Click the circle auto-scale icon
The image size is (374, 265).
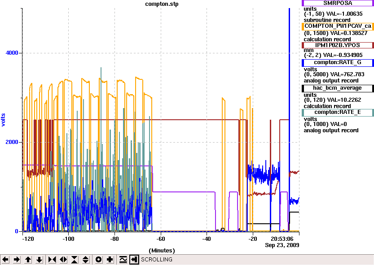(98, 260)
